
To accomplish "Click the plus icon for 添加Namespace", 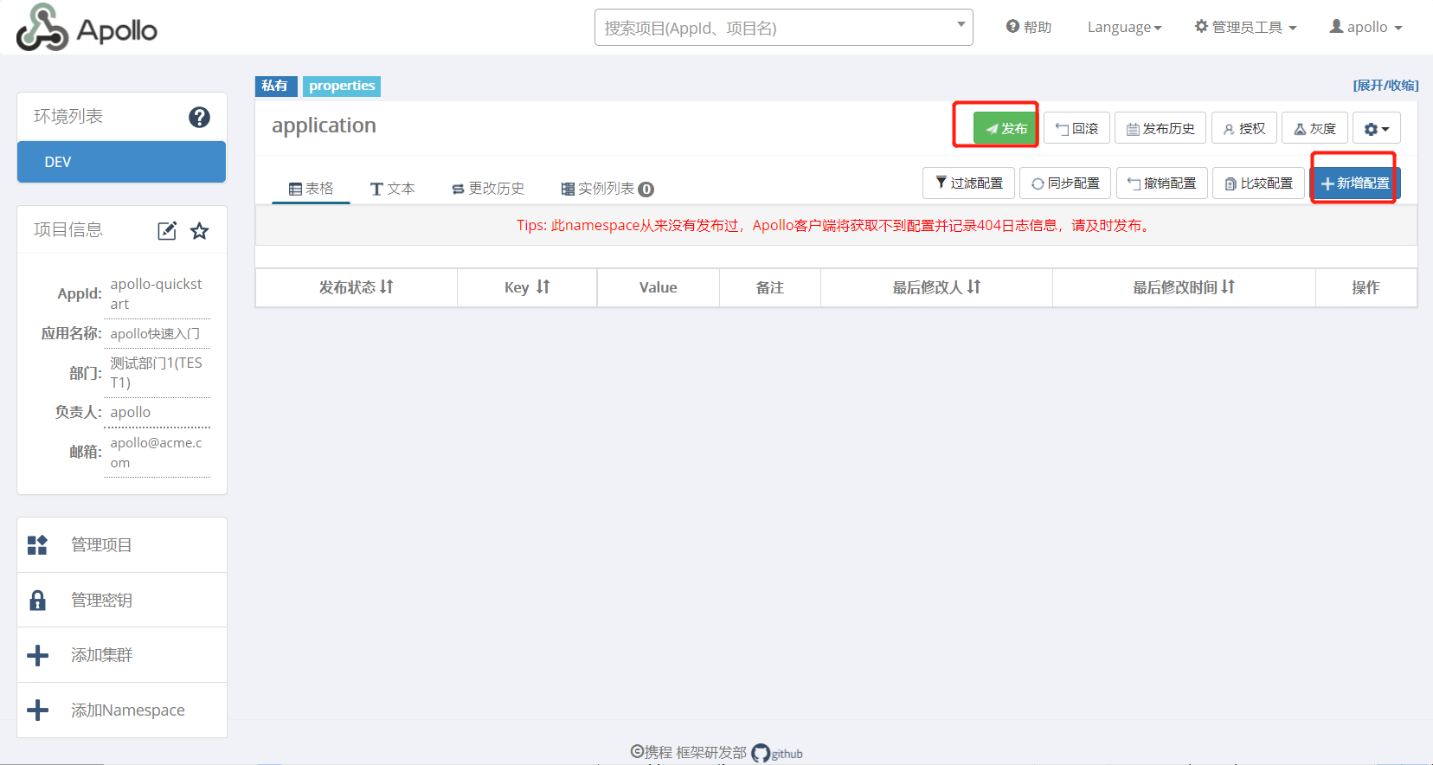I will [37, 710].
